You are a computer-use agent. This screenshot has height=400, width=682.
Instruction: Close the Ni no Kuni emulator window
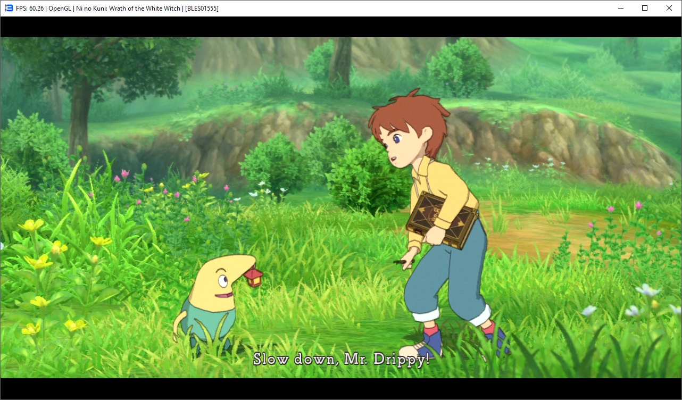click(669, 8)
